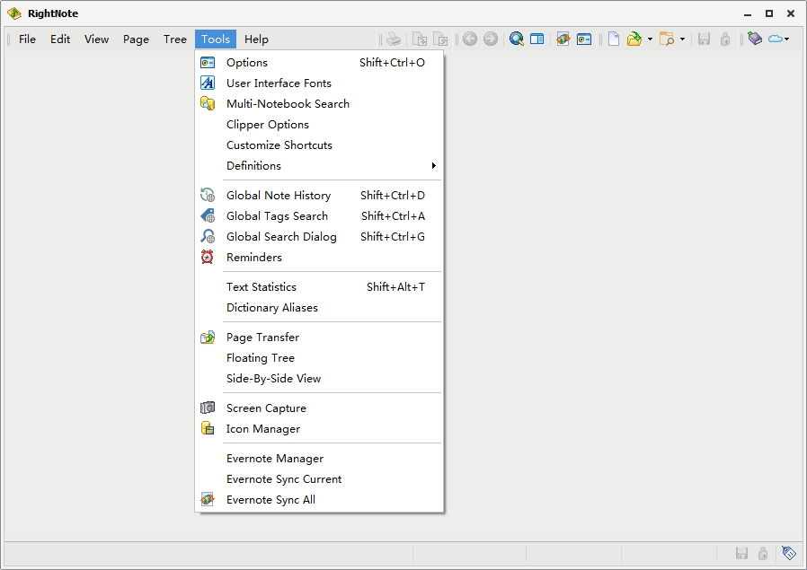This screenshot has height=570, width=807.
Task: Click the padlock icon in the toolbar
Action: (725, 39)
